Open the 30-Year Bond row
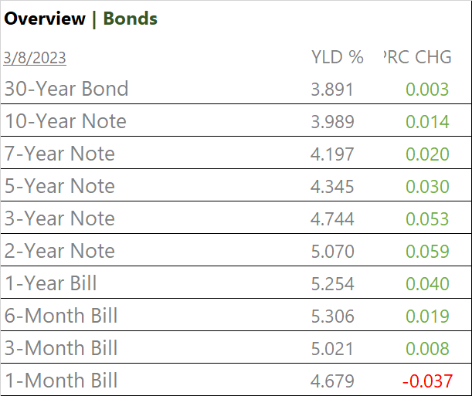The width and height of the screenshot is (472, 396). [x=66, y=89]
